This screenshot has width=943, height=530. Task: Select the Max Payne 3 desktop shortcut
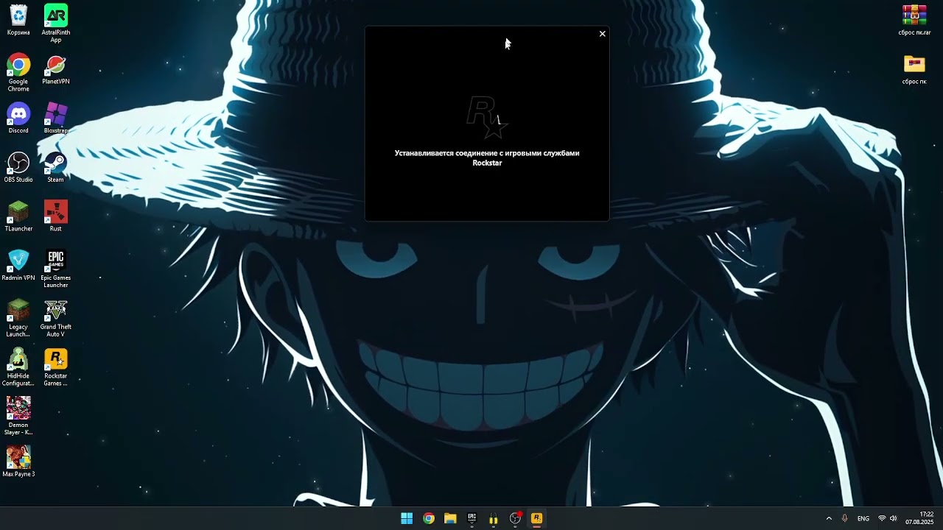pyautogui.click(x=18, y=462)
